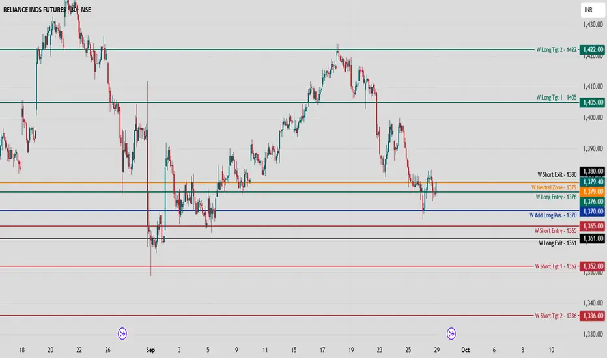607x358 pixels.
Task: Click the 'W Long Entry - 1376' label
Action: (556, 197)
